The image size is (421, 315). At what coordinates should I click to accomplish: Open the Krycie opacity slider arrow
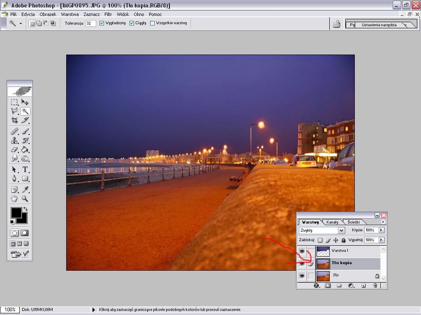[x=381, y=230]
